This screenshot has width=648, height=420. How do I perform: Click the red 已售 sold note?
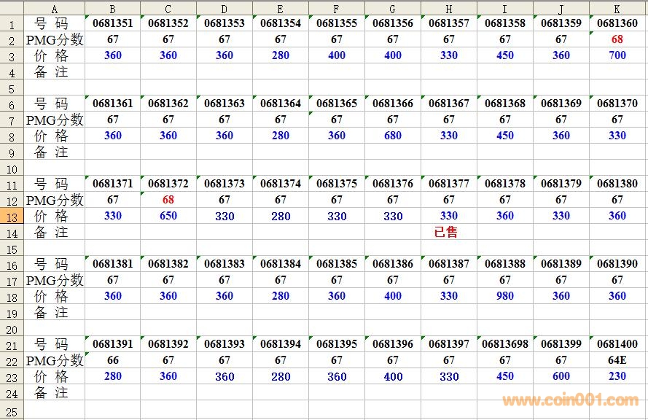coord(446,233)
